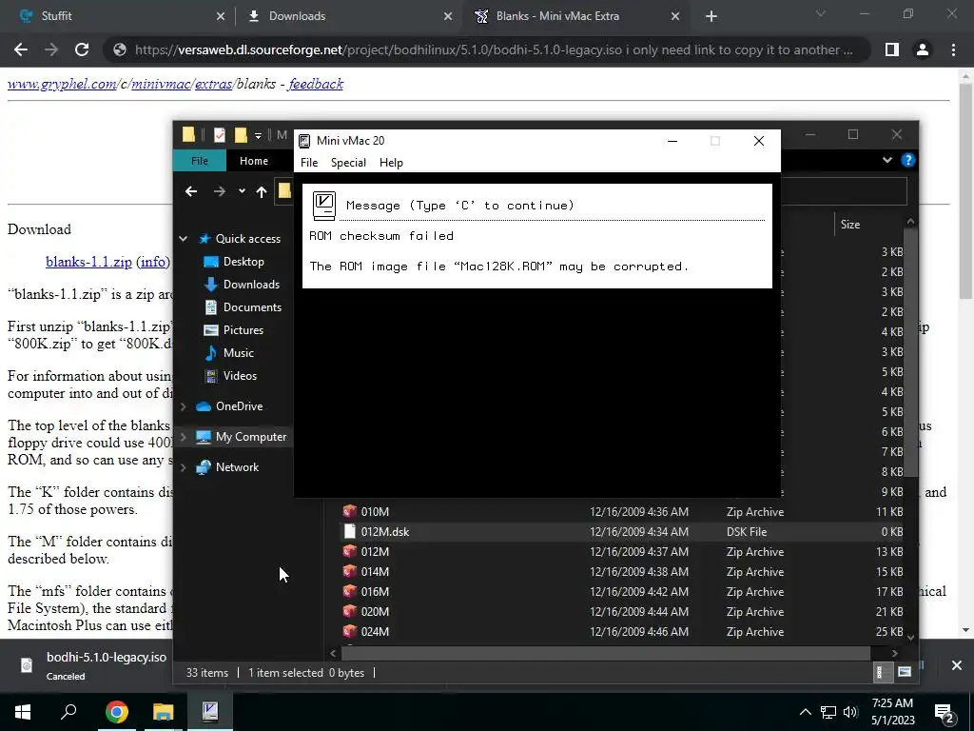Follow extras breadcrumb link
Screen dimensions: 974x731
click(214, 84)
